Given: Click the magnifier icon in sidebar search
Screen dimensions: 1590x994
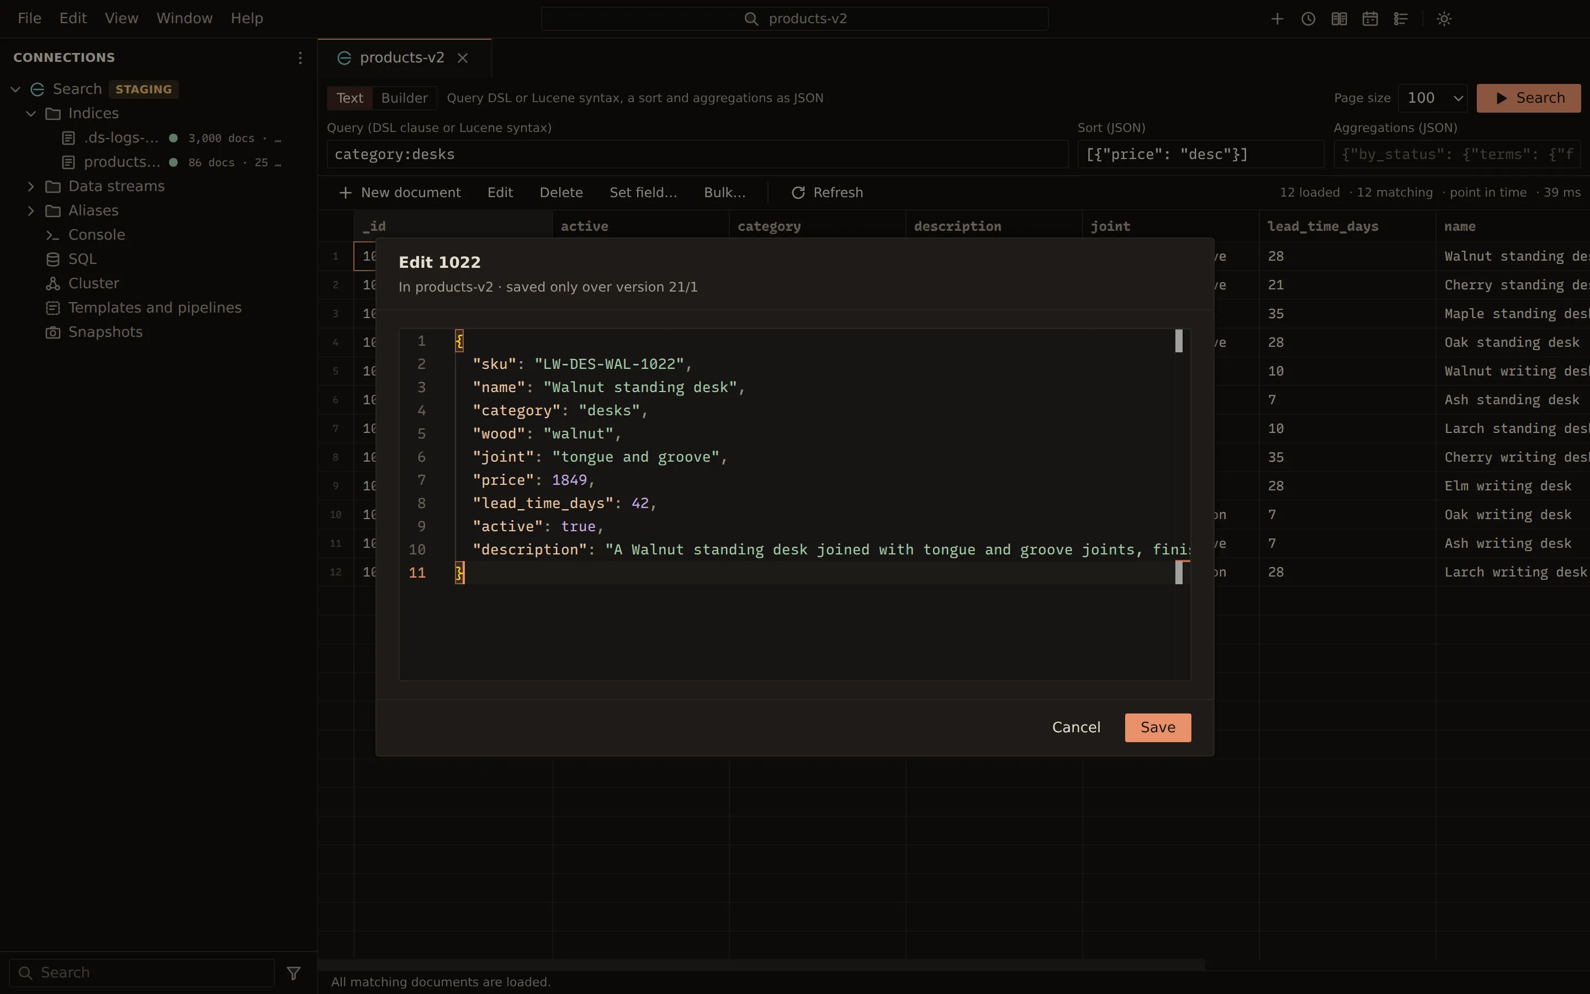Looking at the screenshot, I should [x=25, y=973].
